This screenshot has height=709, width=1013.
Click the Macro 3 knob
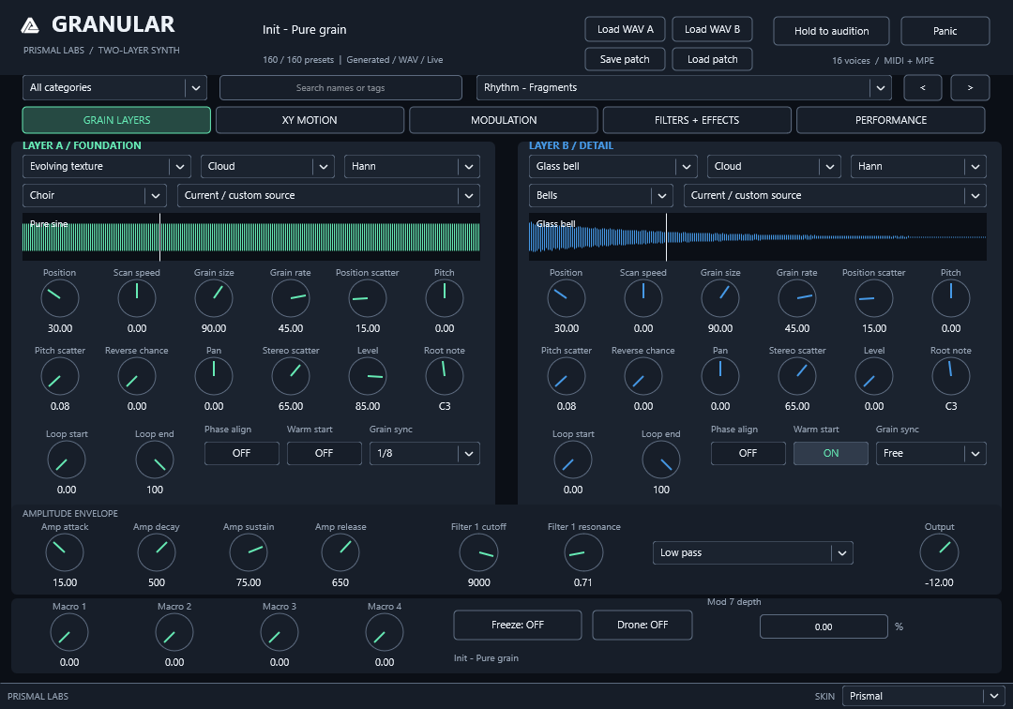click(280, 633)
